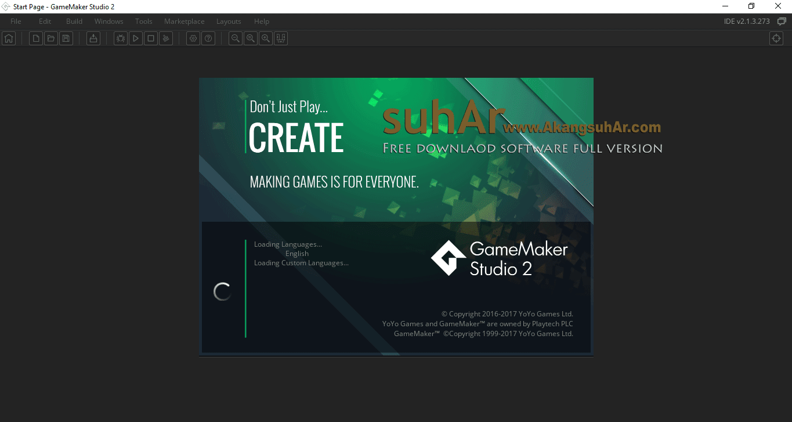Create executable package icon
This screenshot has height=422, width=792.
pyautogui.click(x=93, y=38)
